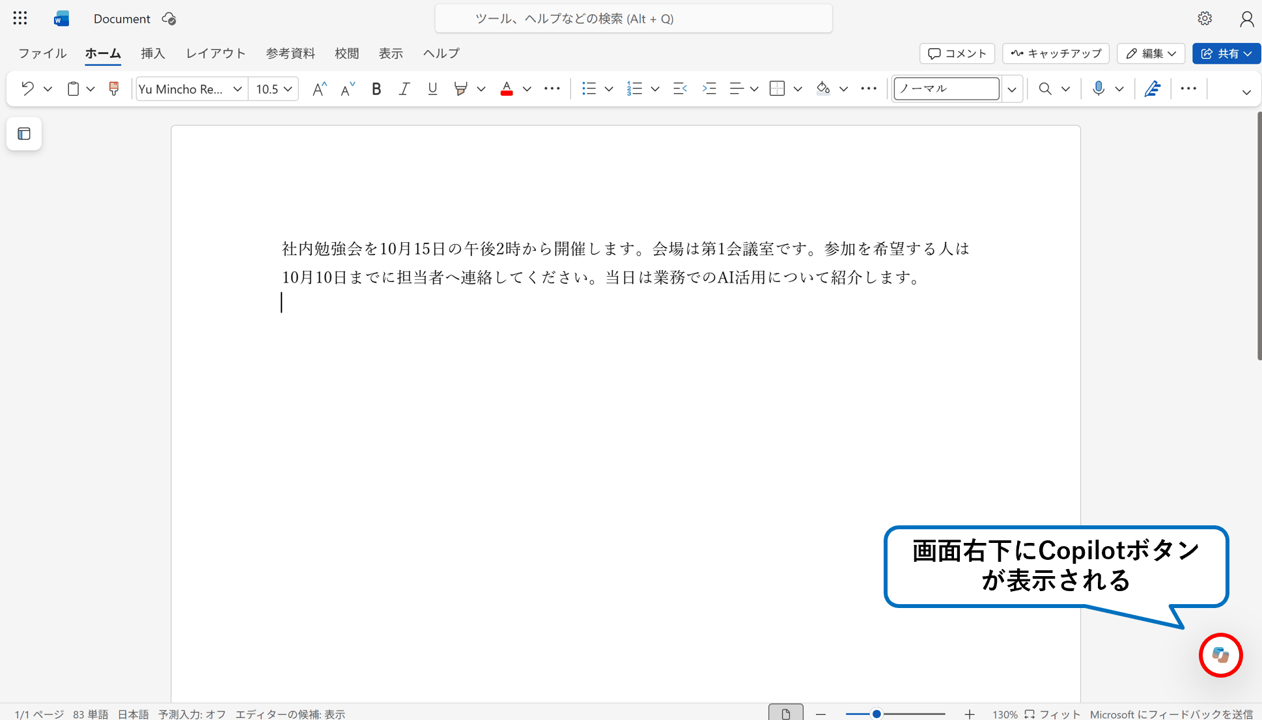The height and width of the screenshot is (720, 1262).
Task: Click the Undo icon
Action: (x=27, y=89)
